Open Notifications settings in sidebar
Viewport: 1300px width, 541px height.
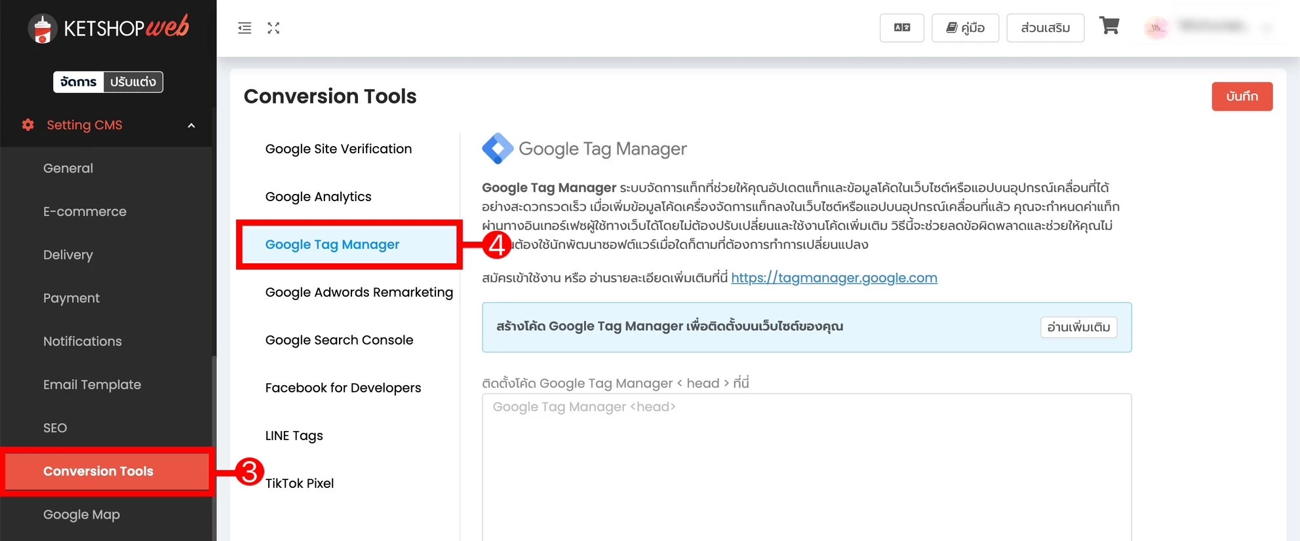[83, 341]
